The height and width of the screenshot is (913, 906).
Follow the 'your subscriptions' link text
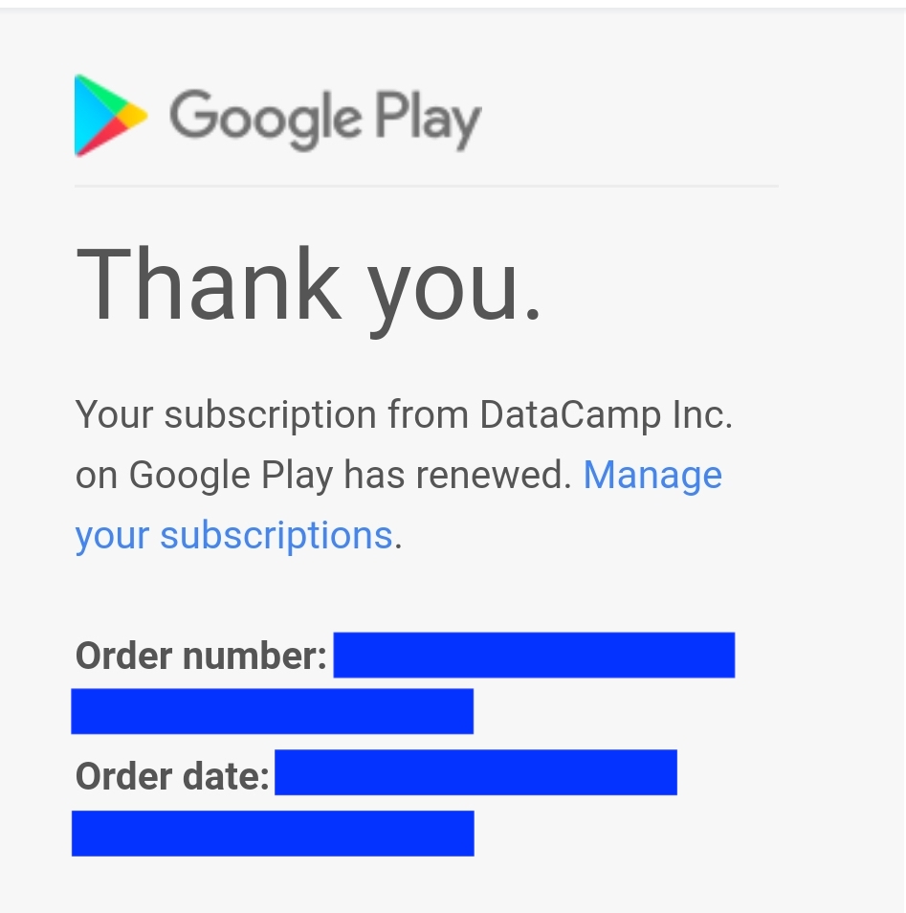(233, 535)
